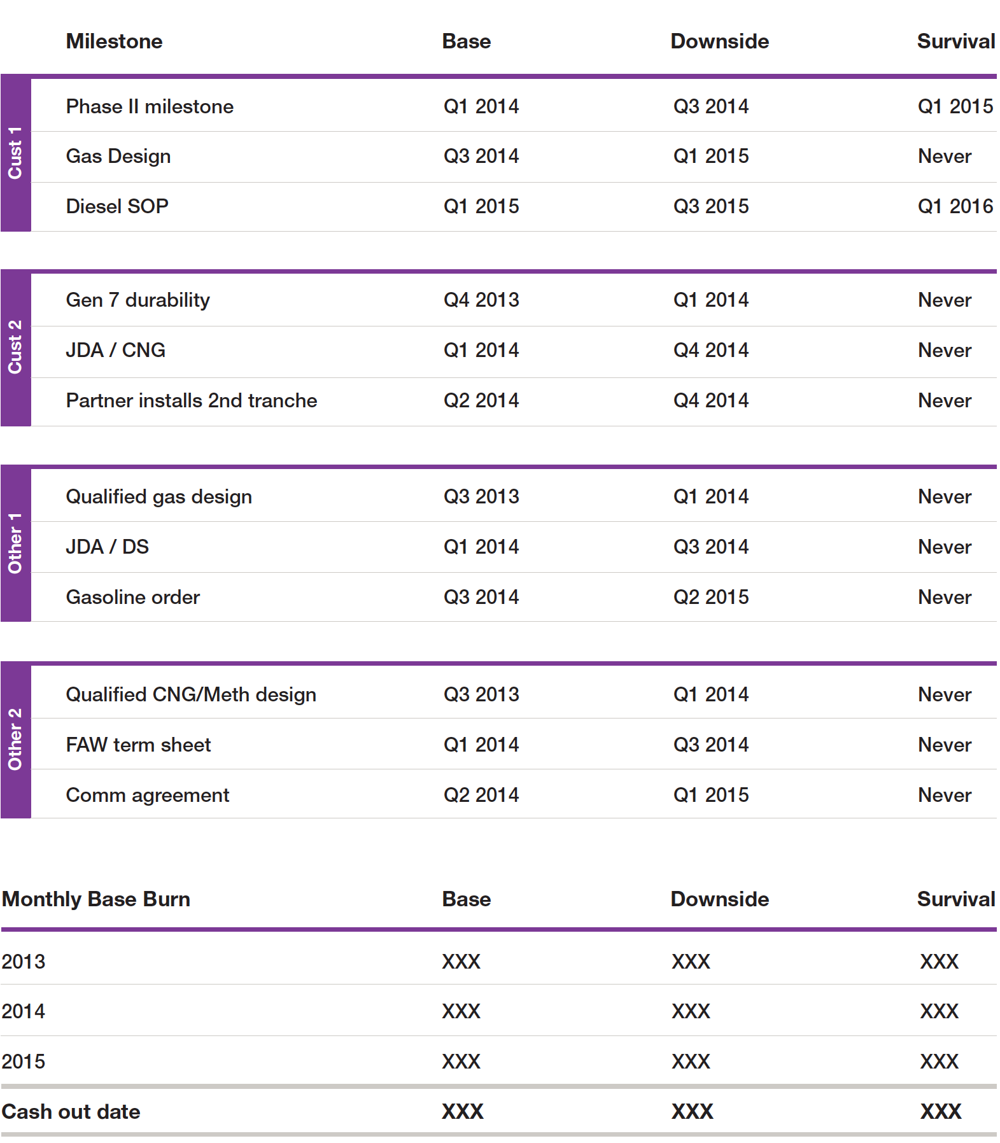The image size is (1000, 1143).
Task: Click Survival header in Monthly Base Burn table
Action: [x=956, y=899]
